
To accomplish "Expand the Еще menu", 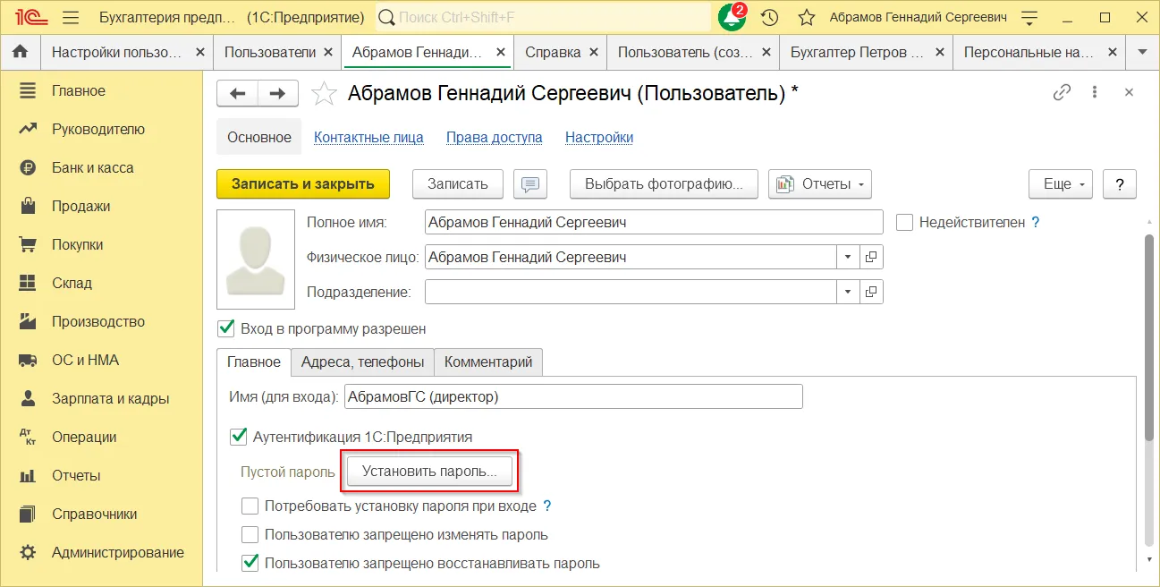I will click(x=1060, y=184).
